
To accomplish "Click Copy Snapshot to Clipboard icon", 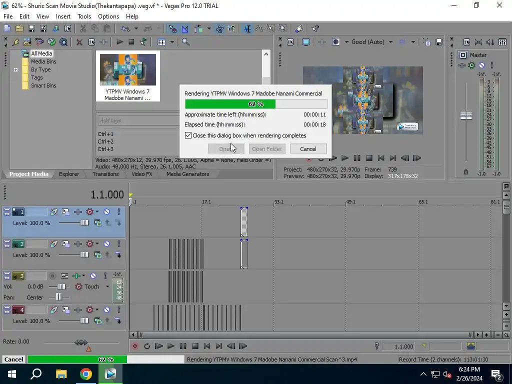I will pyautogui.click(x=426, y=42).
